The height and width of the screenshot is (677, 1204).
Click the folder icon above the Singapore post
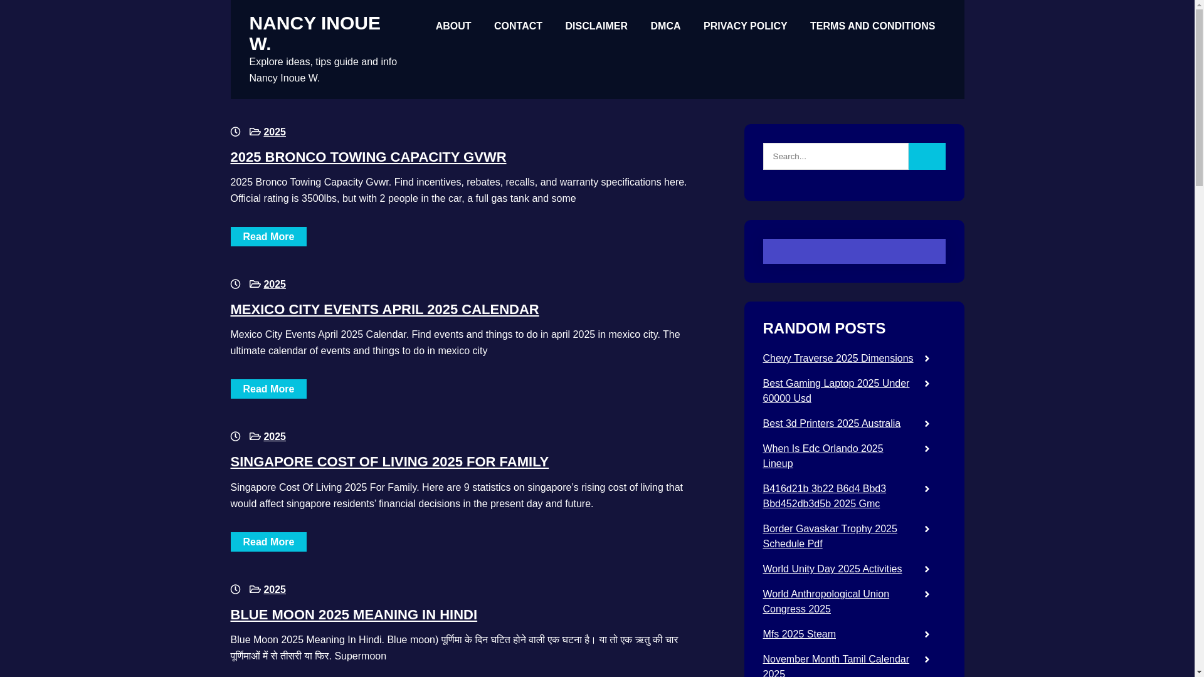[255, 436]
